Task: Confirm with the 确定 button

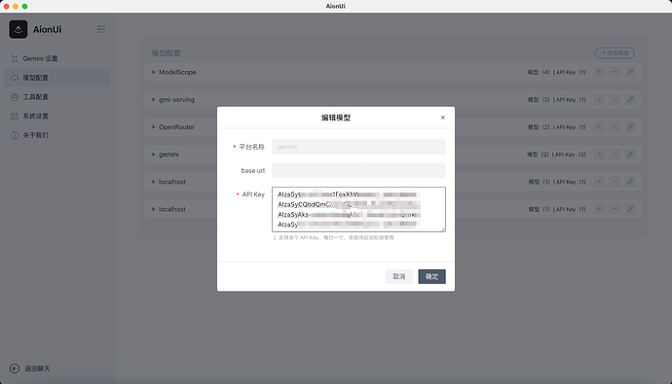Action: pyautogui.click(x=432, y=277)
